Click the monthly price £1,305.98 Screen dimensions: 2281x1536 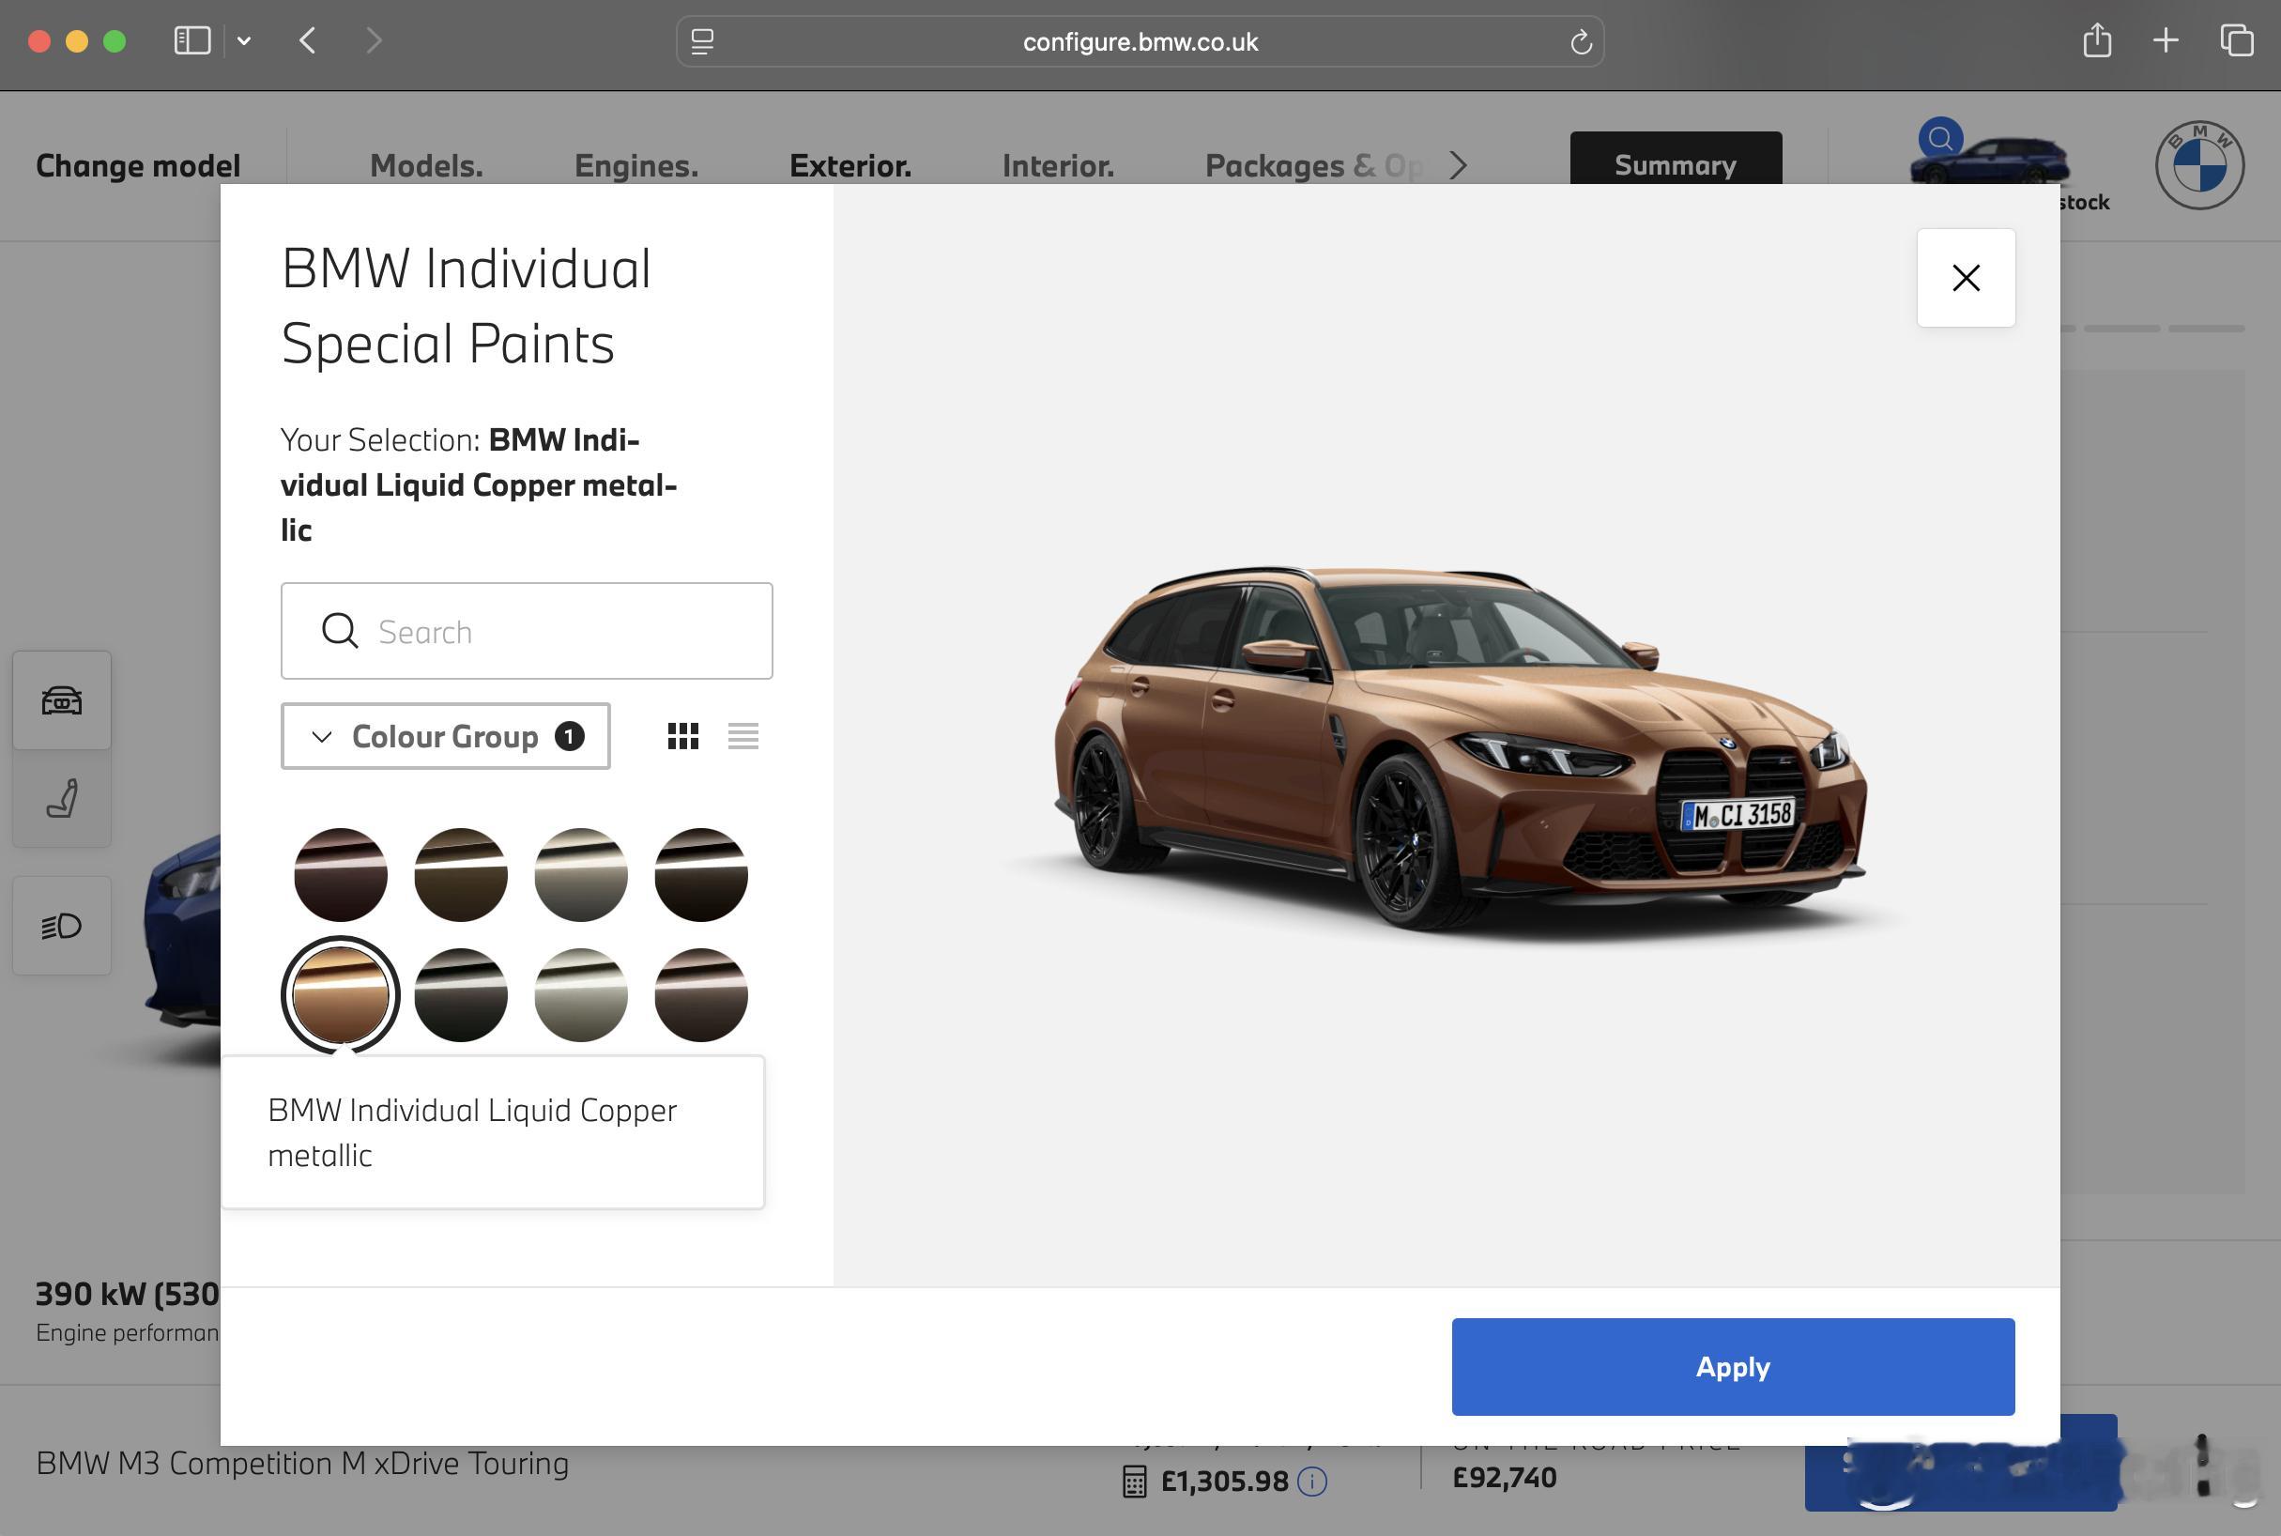(x=1224, y=1482)
